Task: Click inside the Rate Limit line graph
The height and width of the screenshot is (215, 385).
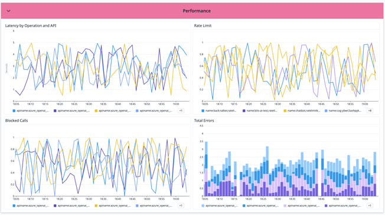Action: pyautogui.click(x=291, y=71)
